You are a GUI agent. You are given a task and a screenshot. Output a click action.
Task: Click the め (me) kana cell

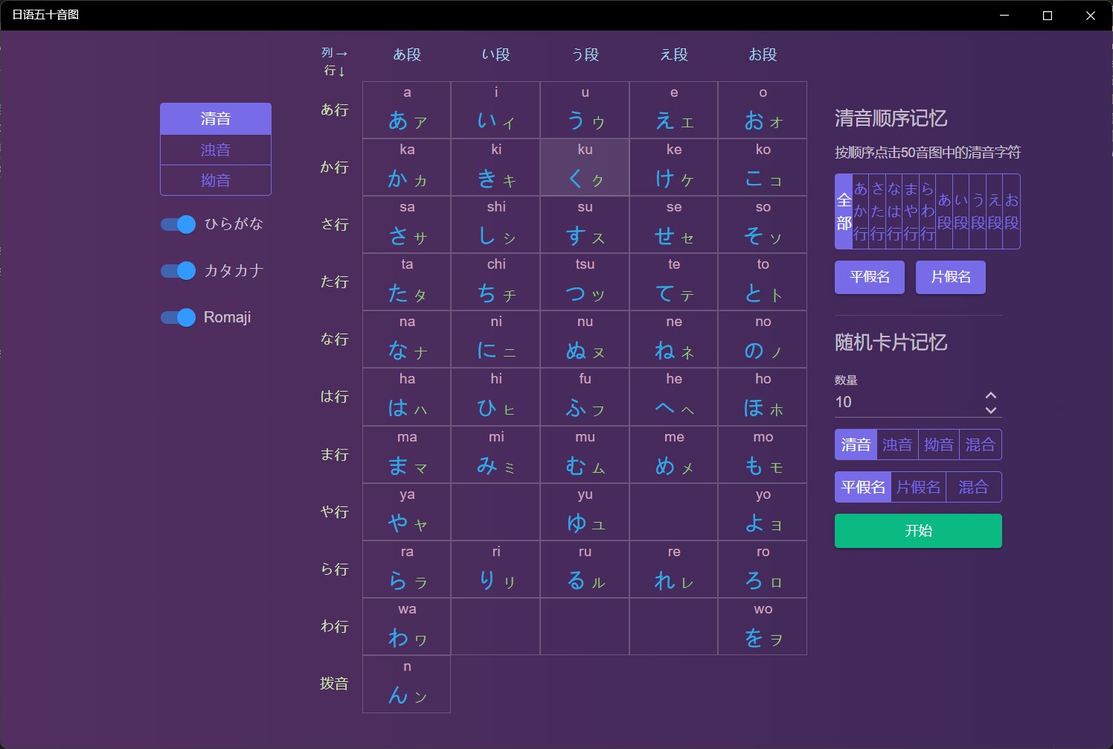point(674,455)
